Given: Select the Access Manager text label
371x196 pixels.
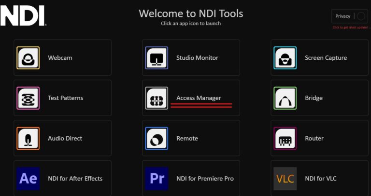Looking at the screenshot, I should tap(199, 98).
